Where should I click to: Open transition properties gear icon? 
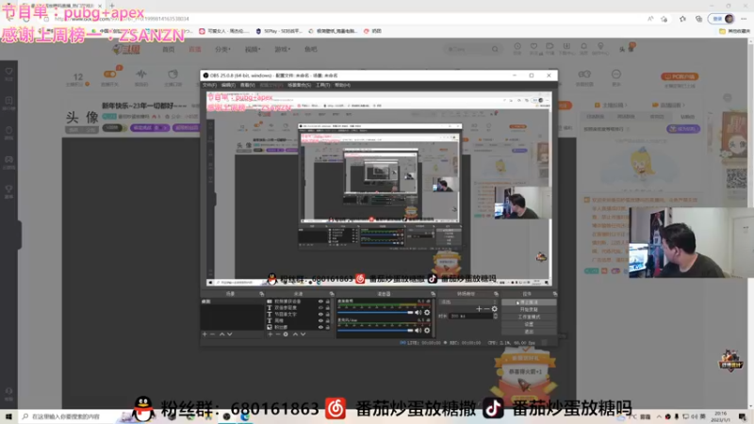tap(494, 309)
